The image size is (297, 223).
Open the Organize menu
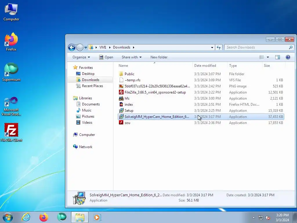coord(81,57)
